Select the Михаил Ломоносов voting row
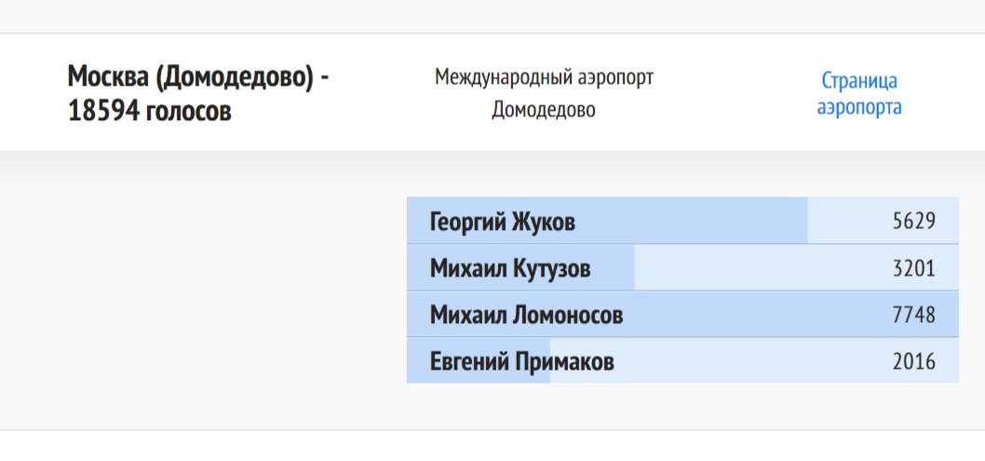The height and width of the screenshot is (461, 985). (x=682, y=314)
